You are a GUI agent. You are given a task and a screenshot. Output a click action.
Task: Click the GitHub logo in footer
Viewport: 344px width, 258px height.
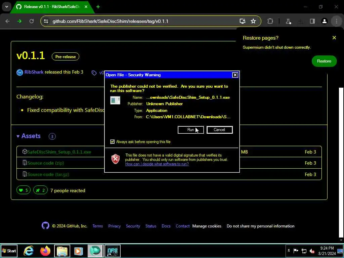[45, 226]
